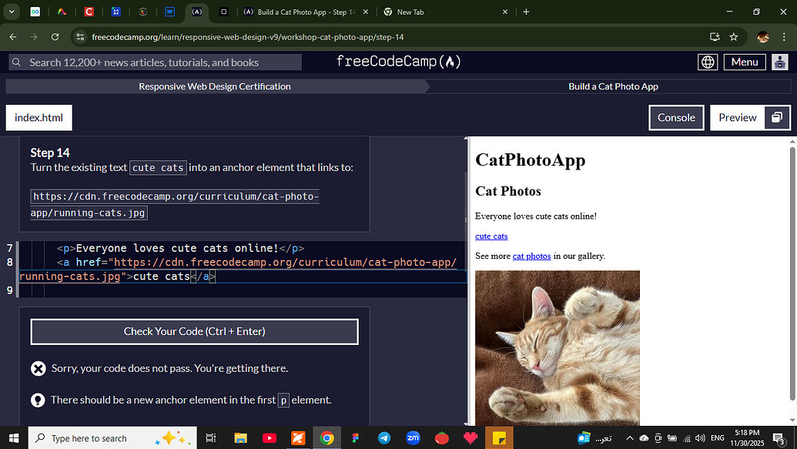This screenshot has height=449, width=797.
Task: Open the cat photos link in the preview
Action: point(531,256)
